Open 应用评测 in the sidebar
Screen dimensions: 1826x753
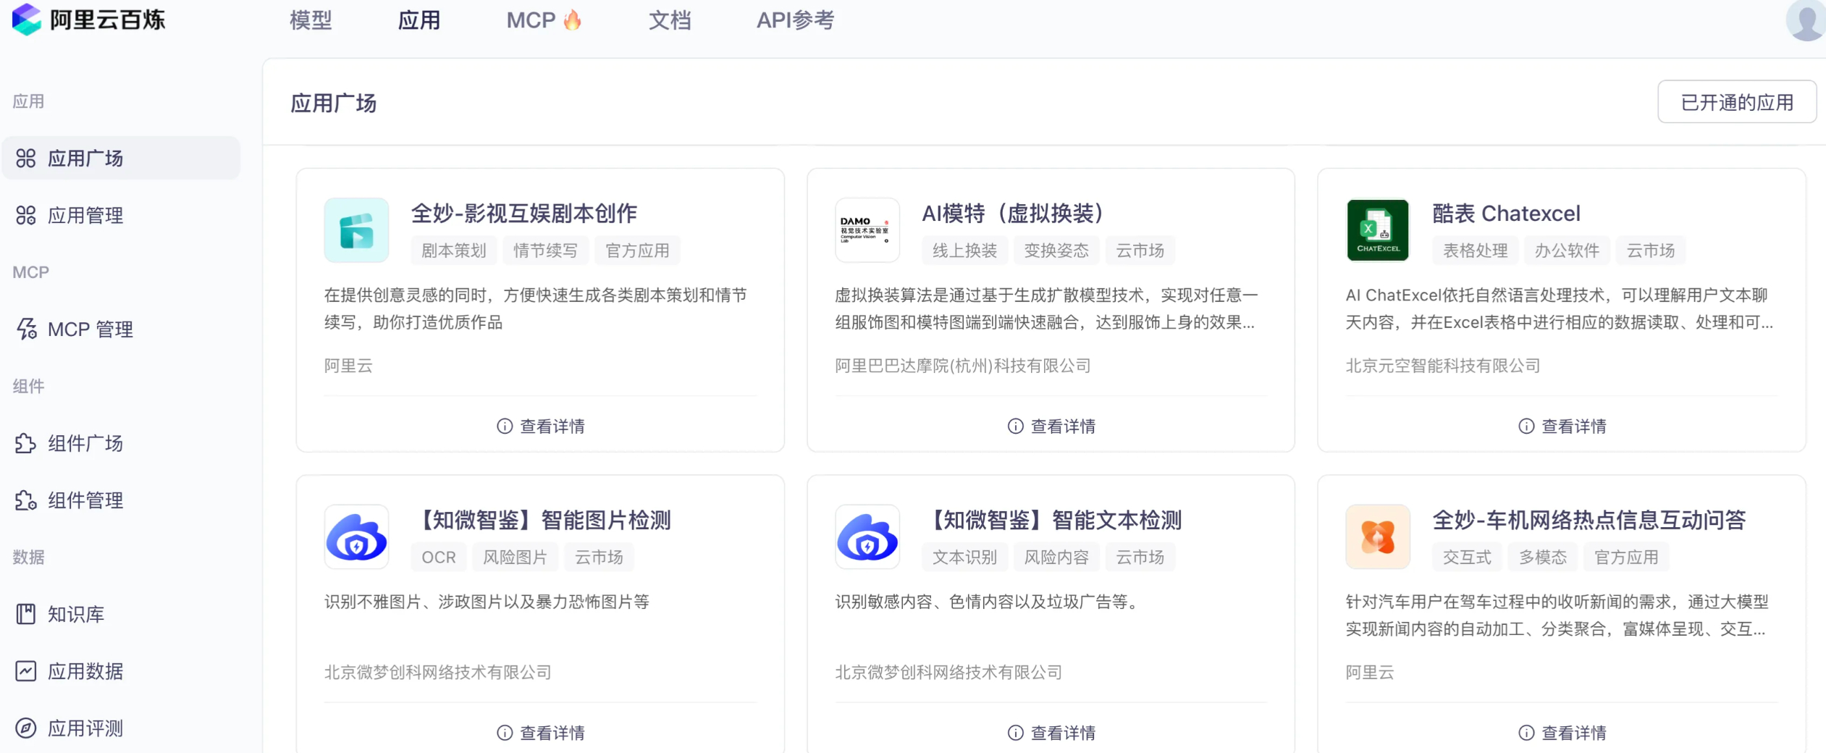tap(121, 728)
